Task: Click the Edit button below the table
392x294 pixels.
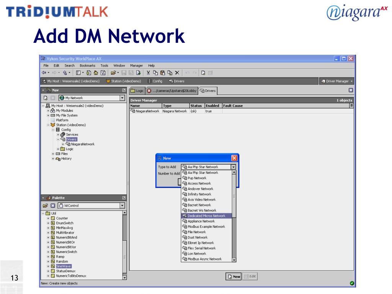Action: [x=250, y=276]
